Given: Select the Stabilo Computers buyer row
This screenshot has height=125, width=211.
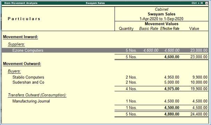Looking at the screenshot, I should coord(105,77).
